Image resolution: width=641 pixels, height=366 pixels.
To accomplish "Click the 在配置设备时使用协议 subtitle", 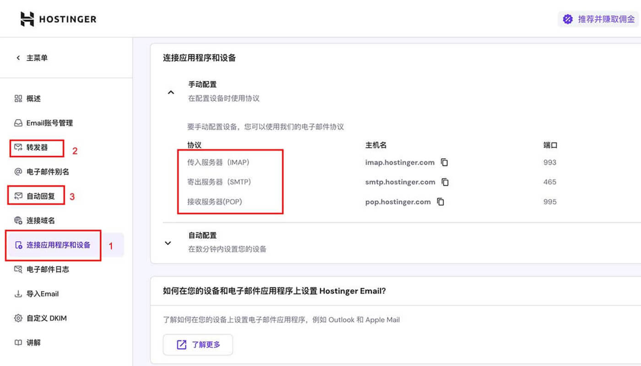I will click(224, 98).
